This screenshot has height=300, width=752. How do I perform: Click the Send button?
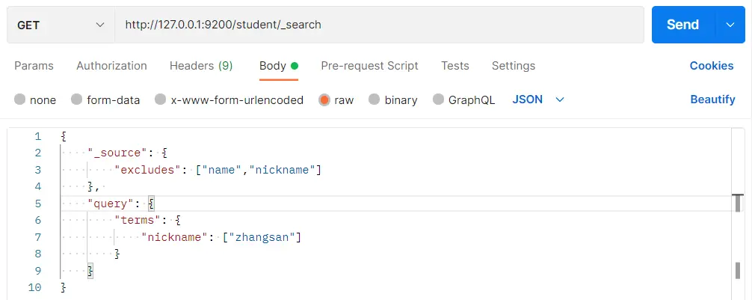click(682, 25)
